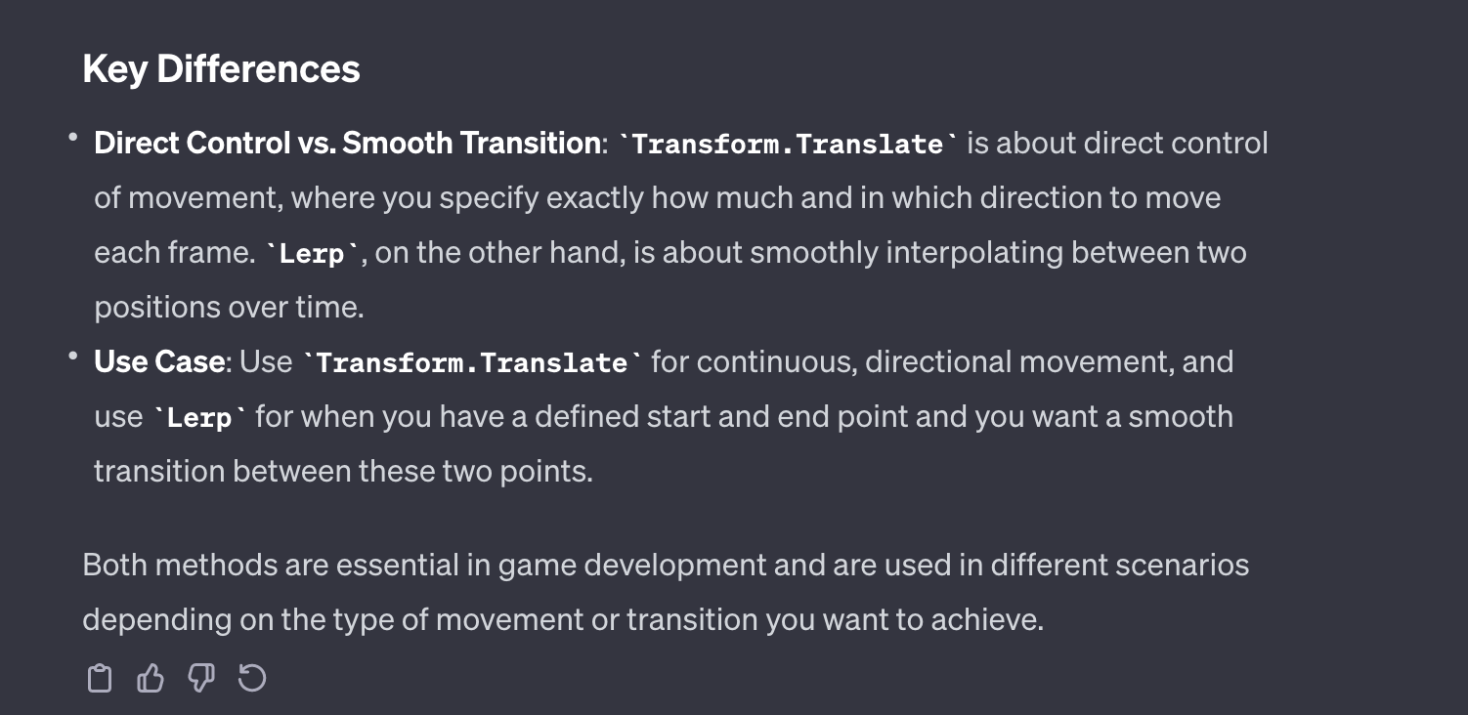
Task: Click the first bullet point marker
Action: click(x=73, y=139)
